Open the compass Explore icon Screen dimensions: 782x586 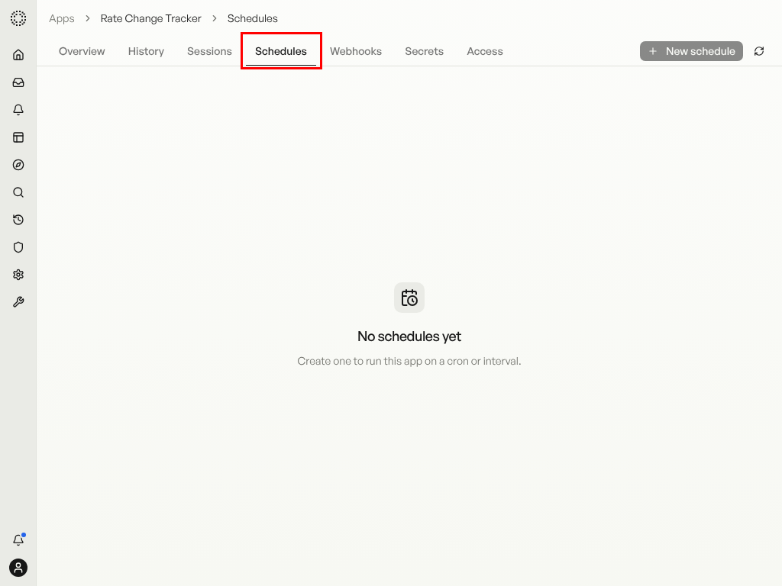click(x=18, y=165)
